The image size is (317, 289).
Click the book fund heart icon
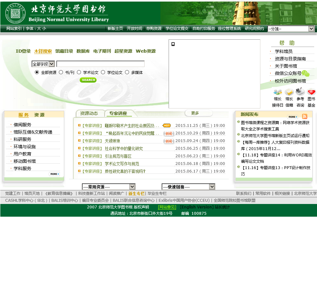(x=311, y=92)
